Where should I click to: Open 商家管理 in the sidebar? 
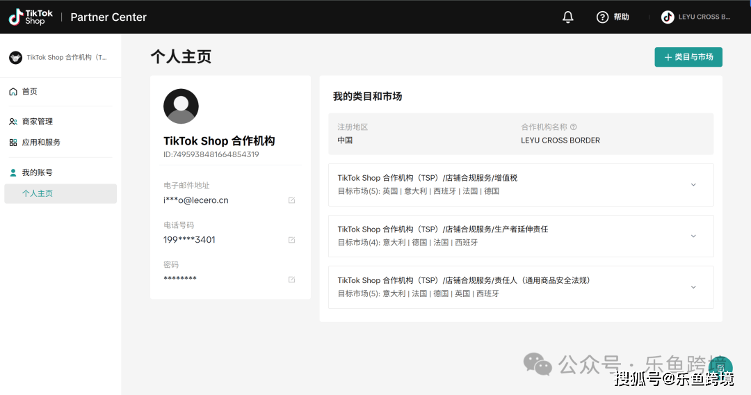click(x=37, y=122)
